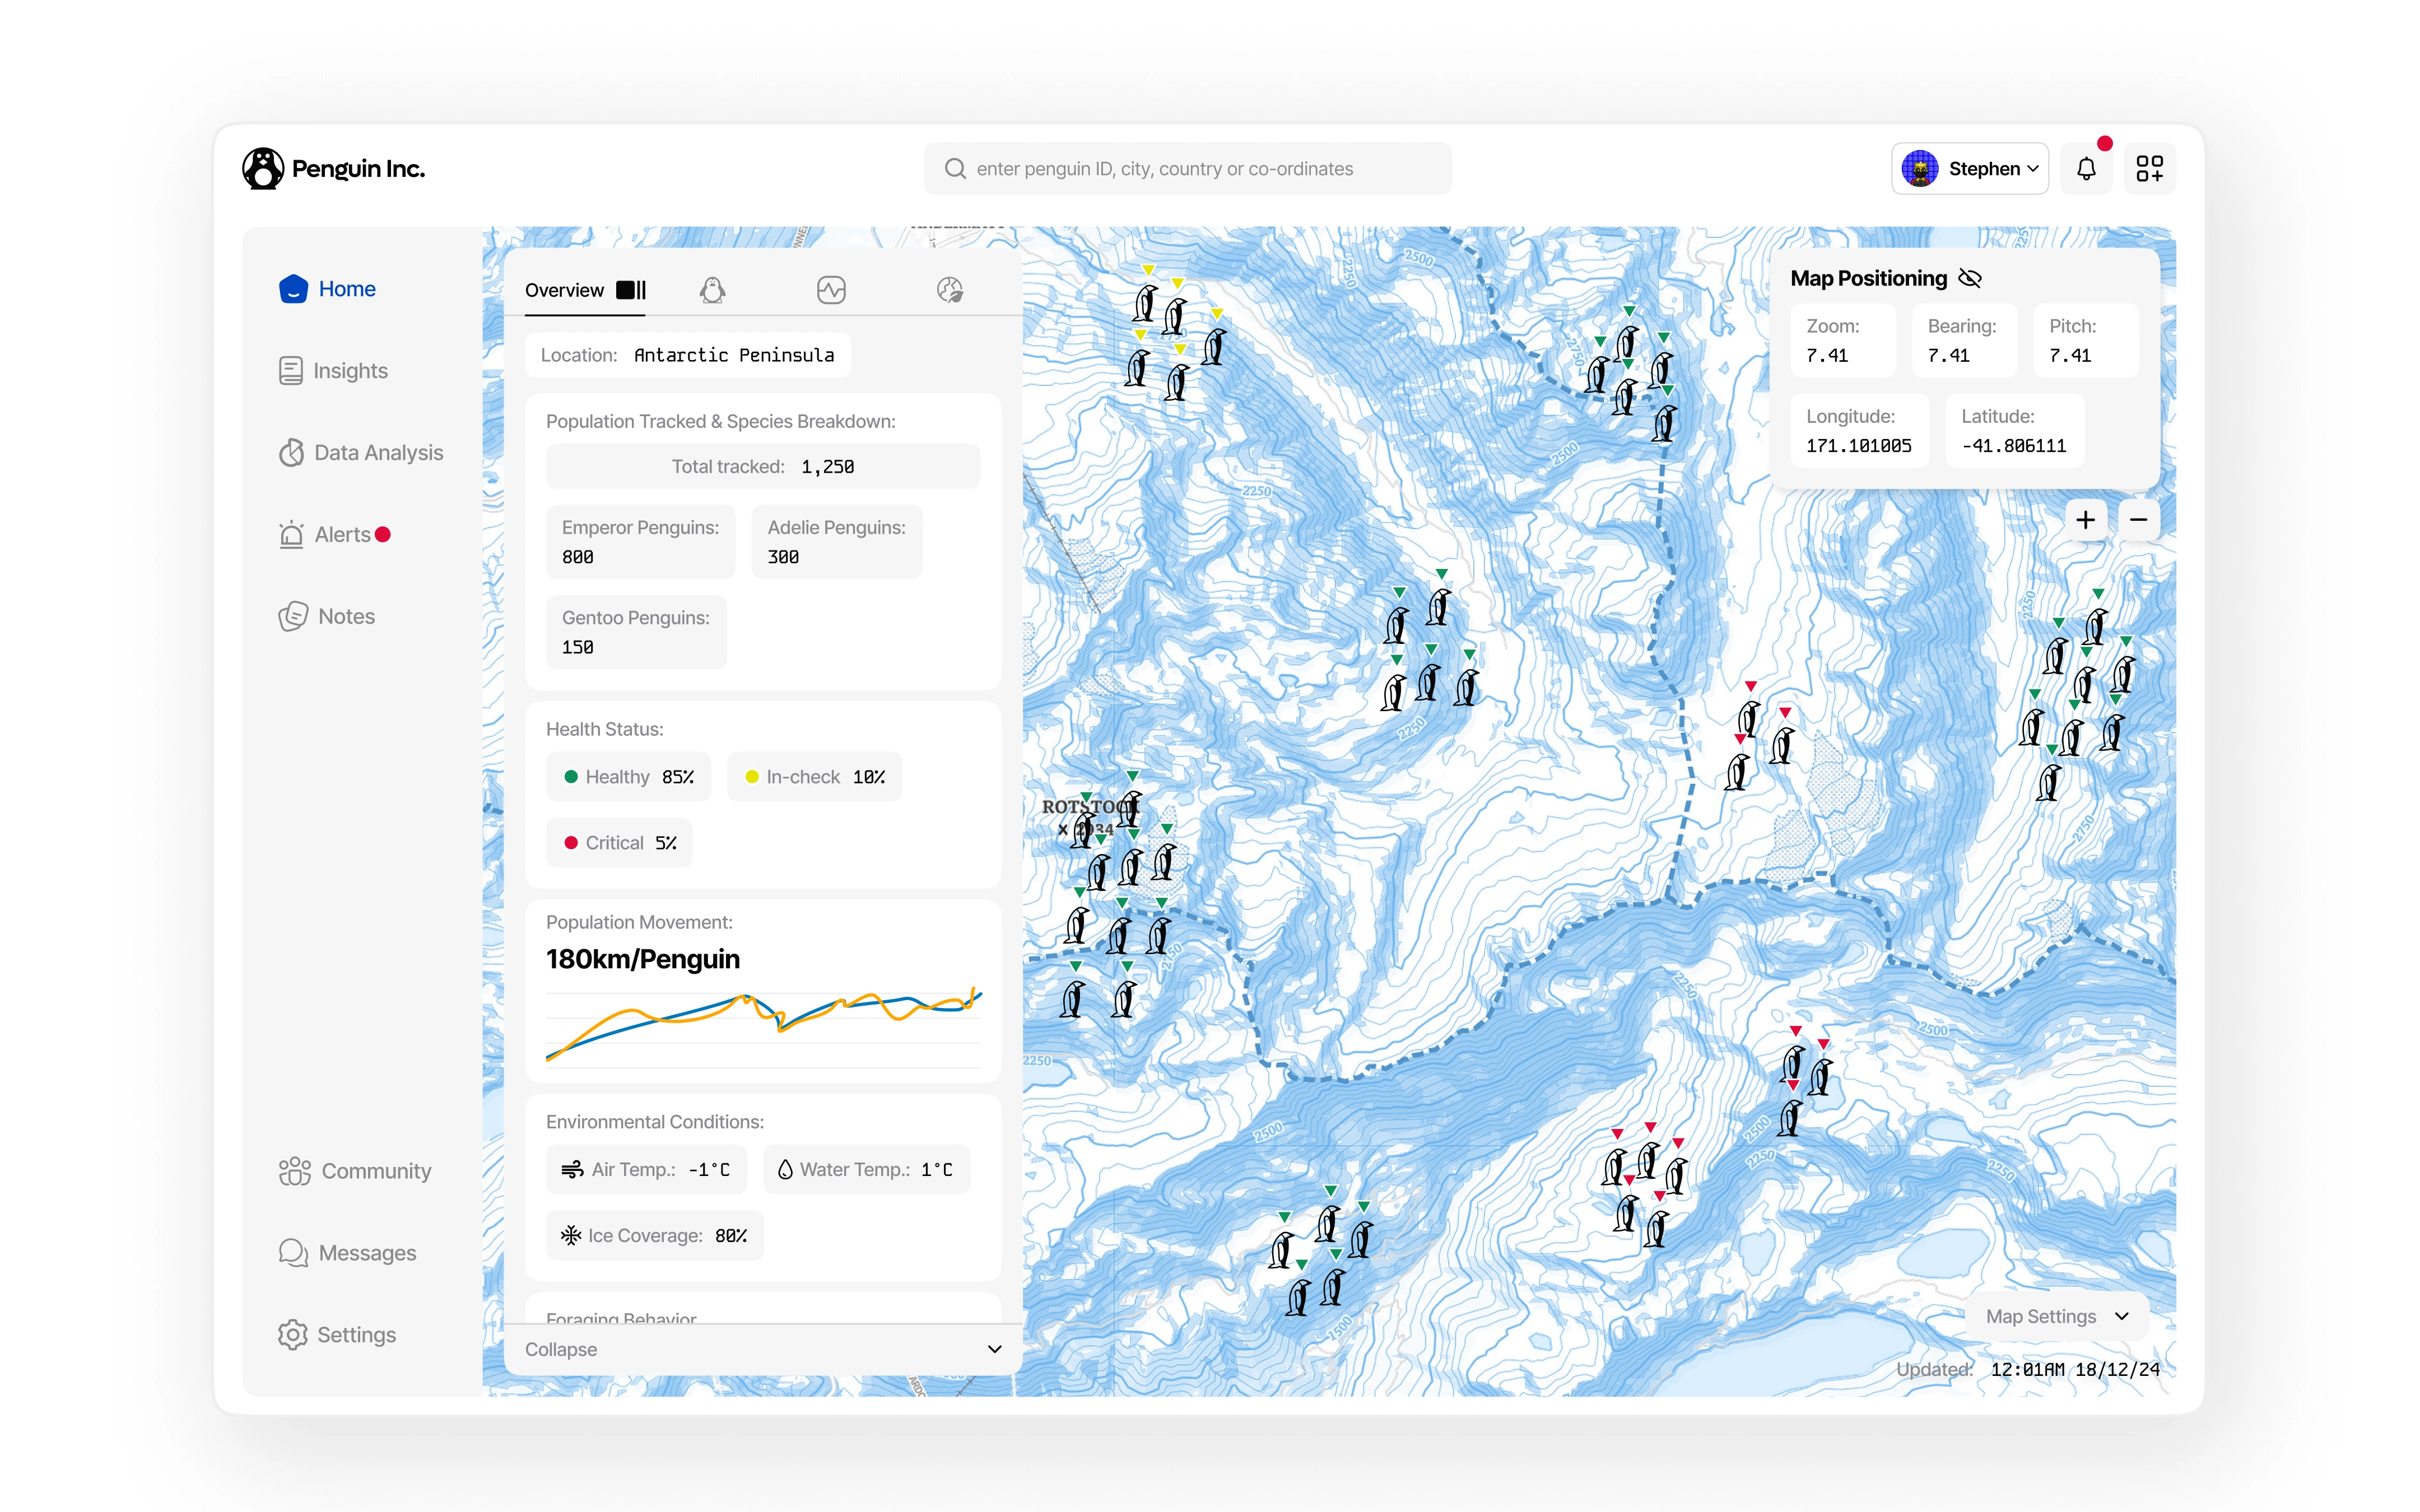Filter by Healthy status
Viewport: 2420px width, 1512px height.
click(628, 777)
